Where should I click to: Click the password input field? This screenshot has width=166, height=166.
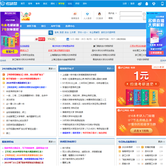click(131, 18)
